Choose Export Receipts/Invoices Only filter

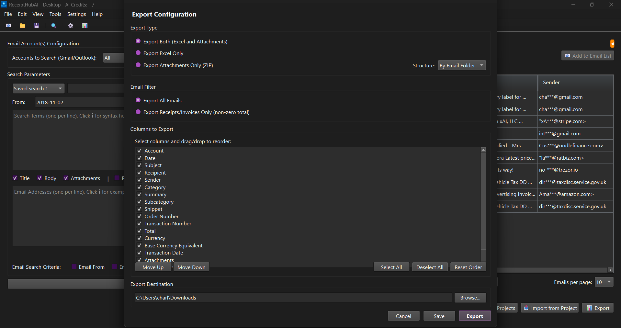138,112
